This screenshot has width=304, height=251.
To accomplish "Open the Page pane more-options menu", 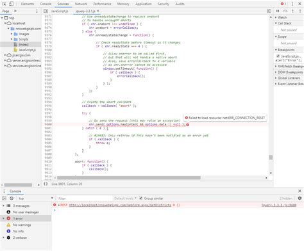I will [x=37, y=11].
